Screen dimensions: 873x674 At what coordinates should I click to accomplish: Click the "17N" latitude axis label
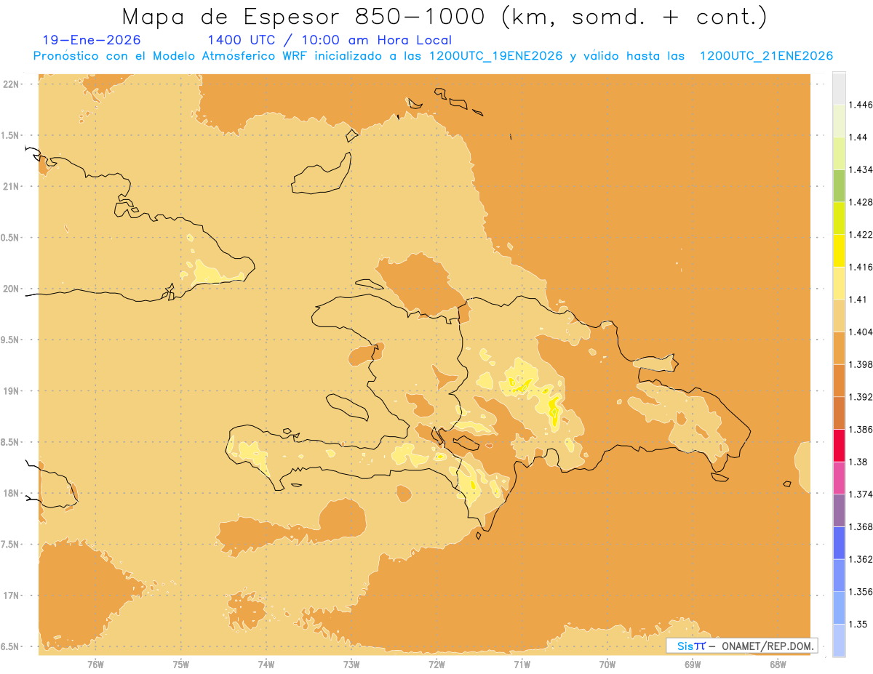click(x=10, y=595)
